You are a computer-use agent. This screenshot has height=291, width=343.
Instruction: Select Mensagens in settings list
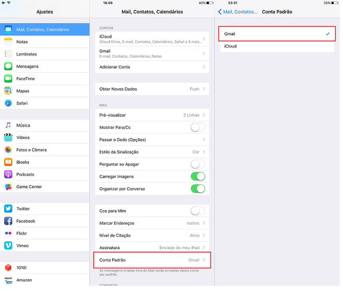tap(45, 66)
